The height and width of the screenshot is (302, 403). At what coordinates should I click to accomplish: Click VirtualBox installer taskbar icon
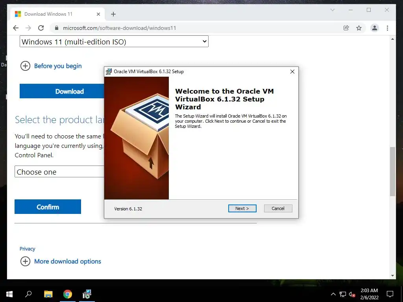[x=87, y=294]
